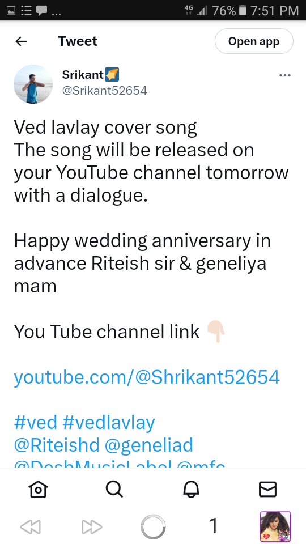Open Srikant's profile avatar photo
Image resolution: width=306 pixels, height=544 pixels.
point(33,84)
